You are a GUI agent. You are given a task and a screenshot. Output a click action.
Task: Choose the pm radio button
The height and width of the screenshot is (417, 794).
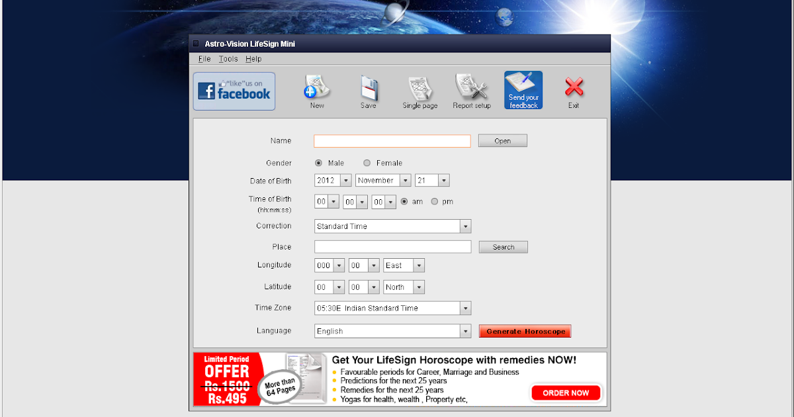pyautogui.click(x=435, y=202)
